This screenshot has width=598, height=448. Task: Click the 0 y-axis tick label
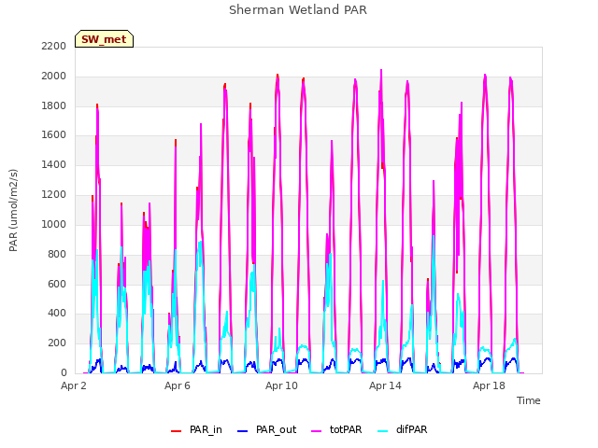(64, 373)
